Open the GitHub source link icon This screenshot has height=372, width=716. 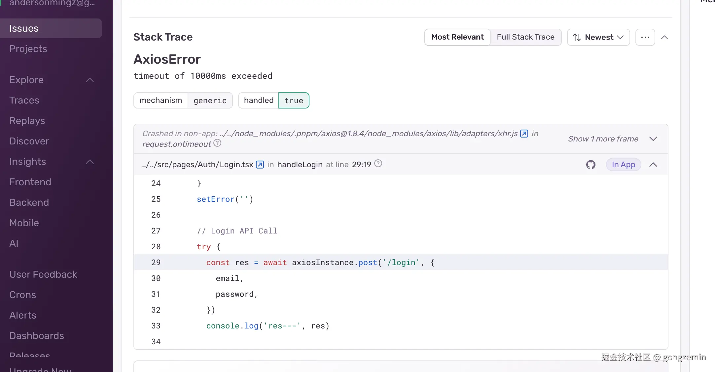pos(591,165)
